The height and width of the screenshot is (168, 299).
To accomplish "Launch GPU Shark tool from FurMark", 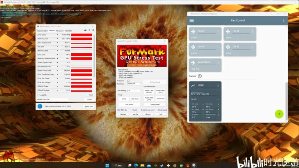I will pyautogui.click(x=135, y=99).
